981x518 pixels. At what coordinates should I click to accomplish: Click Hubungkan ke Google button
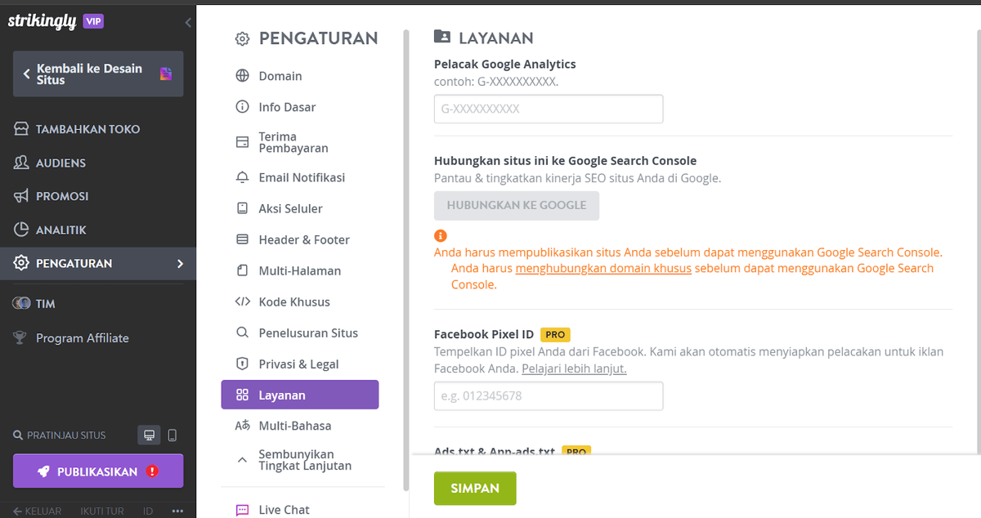click(x=517, y=206)
